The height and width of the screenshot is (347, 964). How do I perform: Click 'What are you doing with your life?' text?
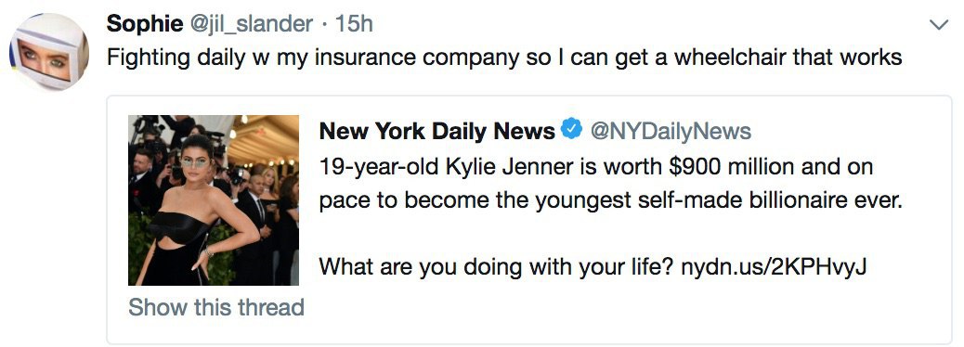498,267
